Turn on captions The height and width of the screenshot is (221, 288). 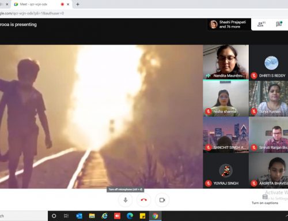click(265, 200)
